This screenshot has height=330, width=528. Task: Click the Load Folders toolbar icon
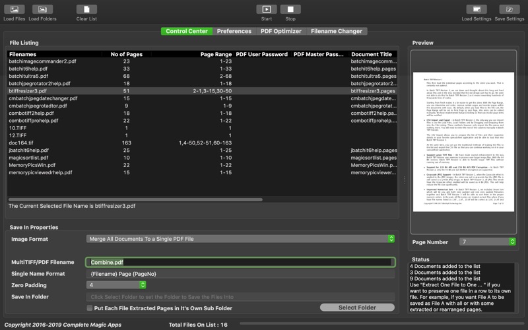[x=42, y=9]
